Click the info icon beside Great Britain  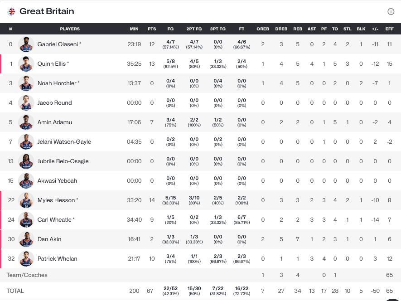point(391,12)
